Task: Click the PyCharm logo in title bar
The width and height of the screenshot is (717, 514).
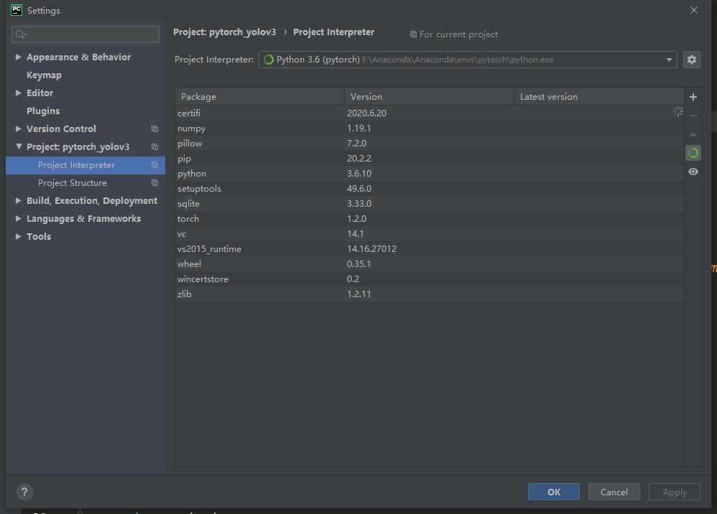Action: (17, 10)
